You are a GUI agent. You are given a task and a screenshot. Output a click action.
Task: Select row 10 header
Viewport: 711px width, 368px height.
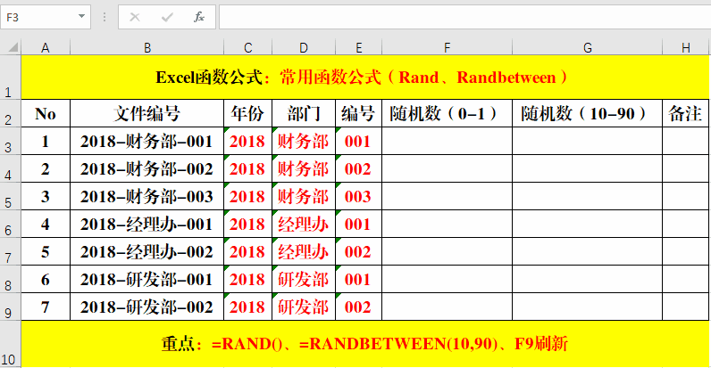click(11, 344)
